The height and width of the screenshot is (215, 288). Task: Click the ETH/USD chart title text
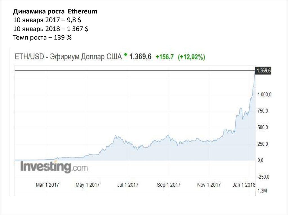[x=68, y=57]
